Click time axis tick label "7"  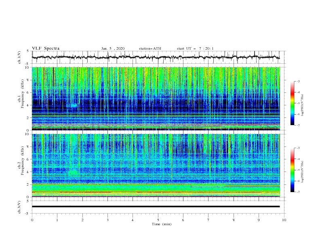tap(208, 220)
